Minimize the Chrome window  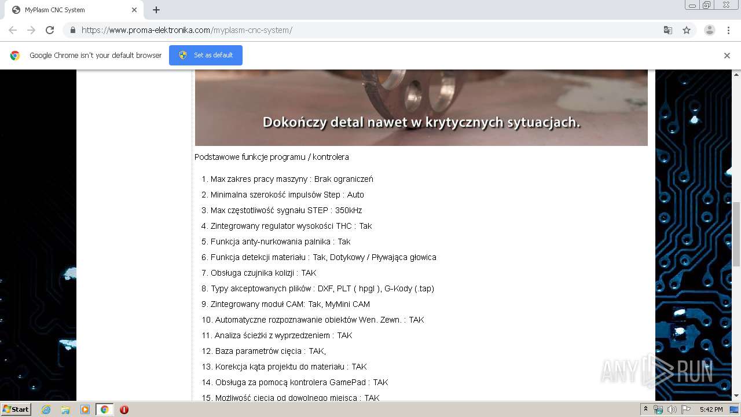tap(692, 5)
